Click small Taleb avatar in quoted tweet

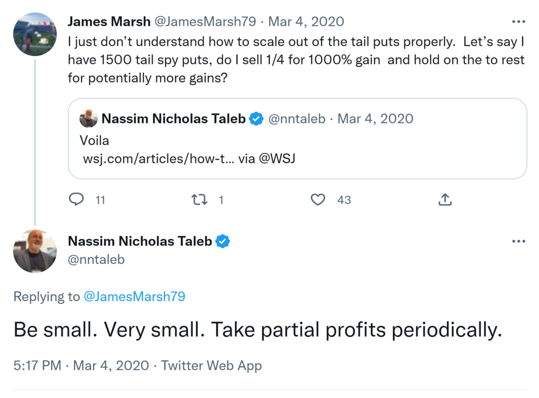tap(88, 119)
